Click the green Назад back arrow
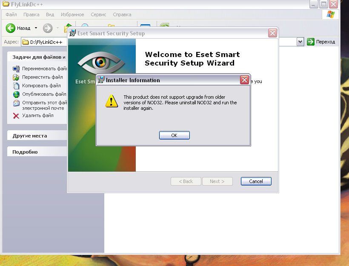Screen dimensions: 349x266 click(11, 28)
